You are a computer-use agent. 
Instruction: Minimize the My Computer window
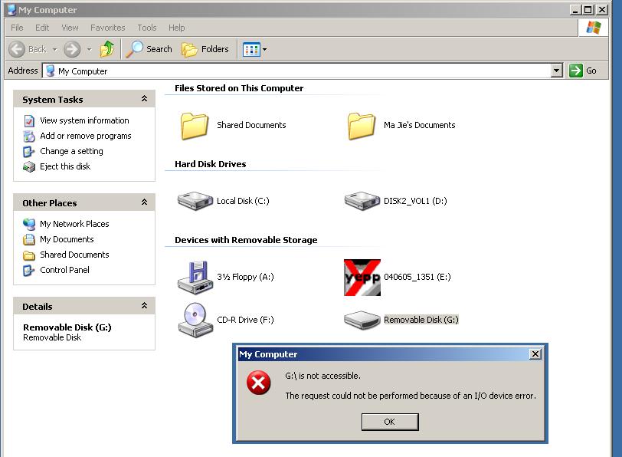[x=575, y=9]
